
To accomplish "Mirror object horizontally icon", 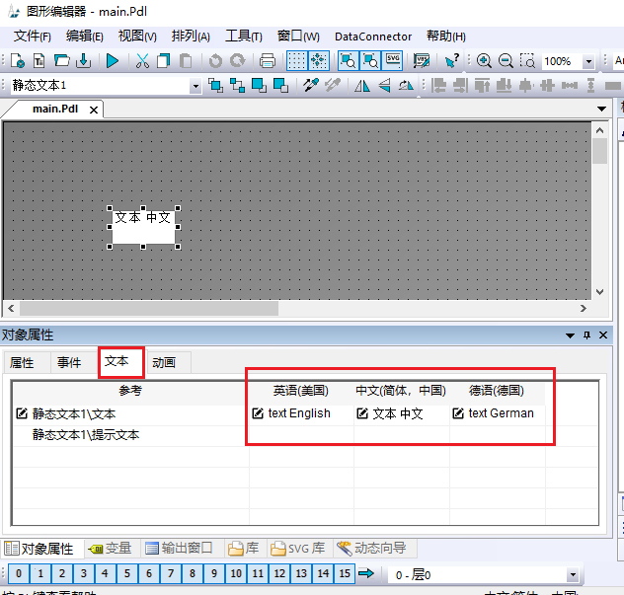I will click(x=362, y=85).
